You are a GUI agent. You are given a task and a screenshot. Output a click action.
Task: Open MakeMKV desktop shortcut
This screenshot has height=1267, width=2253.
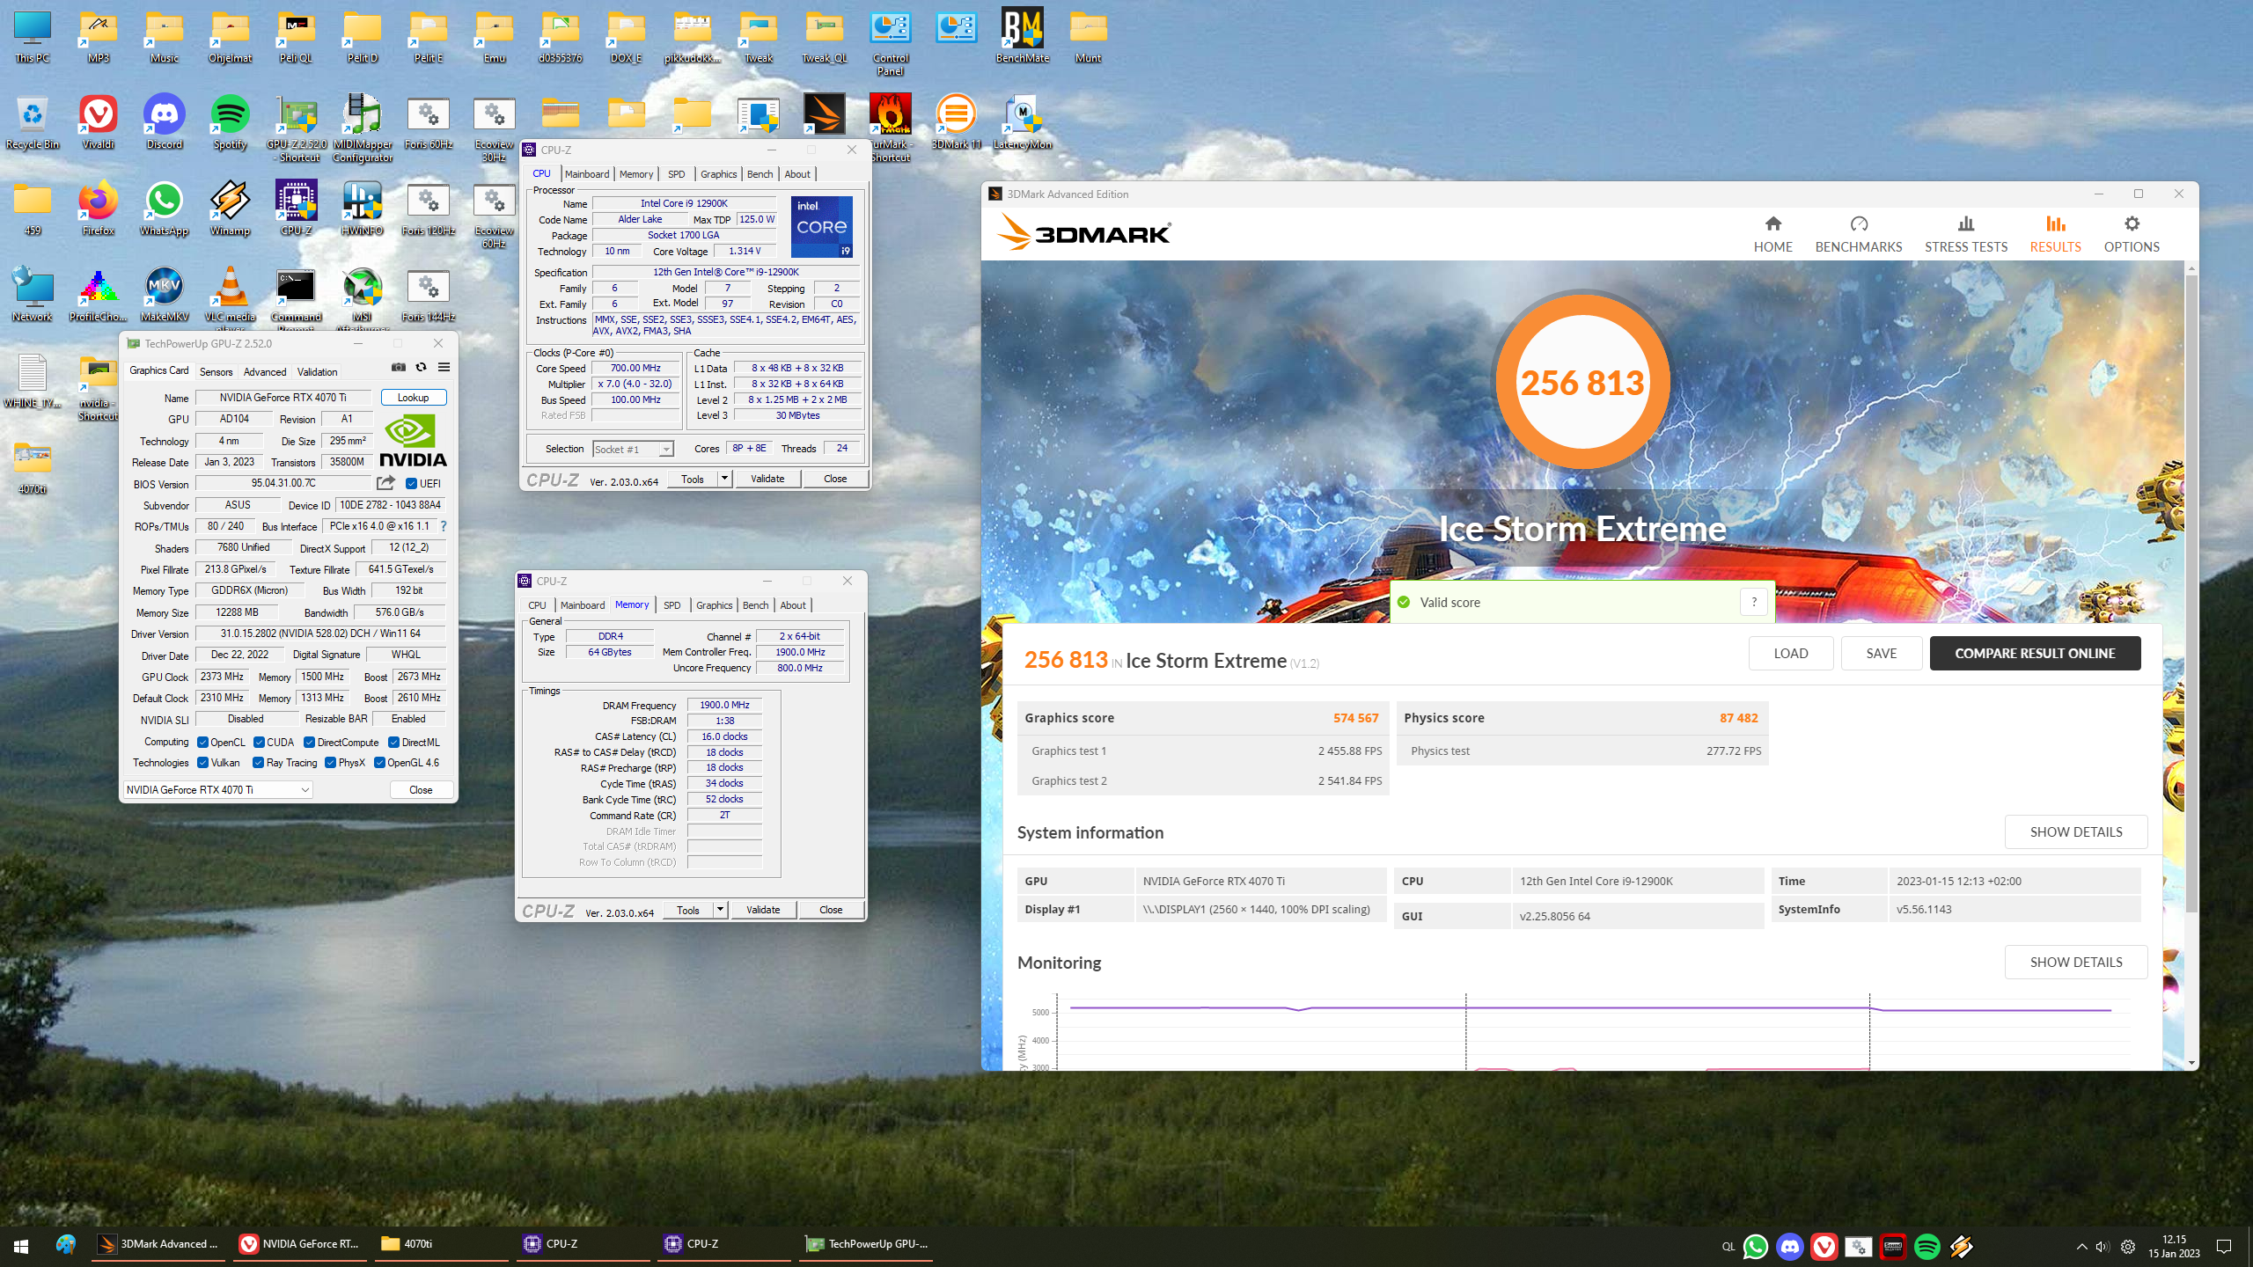click(x=165, y=296)
